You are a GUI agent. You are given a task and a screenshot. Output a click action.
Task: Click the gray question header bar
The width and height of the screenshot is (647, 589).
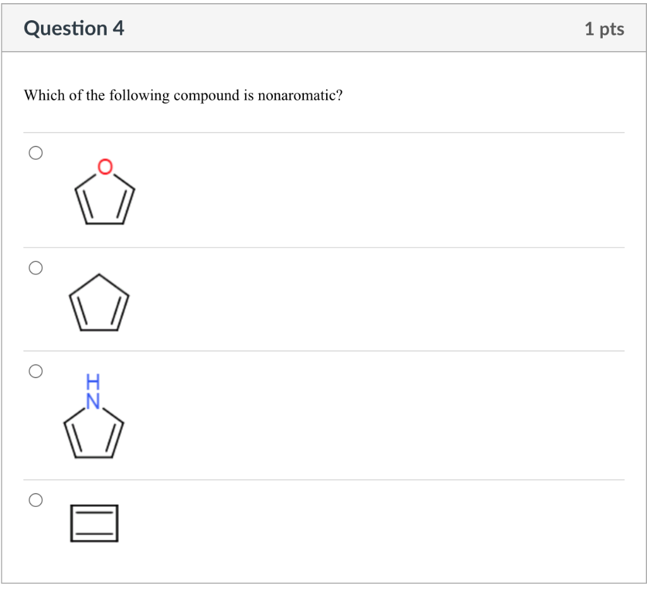[x=323, y=28]
